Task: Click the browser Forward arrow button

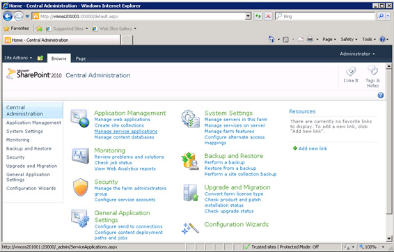Action: 19,17
